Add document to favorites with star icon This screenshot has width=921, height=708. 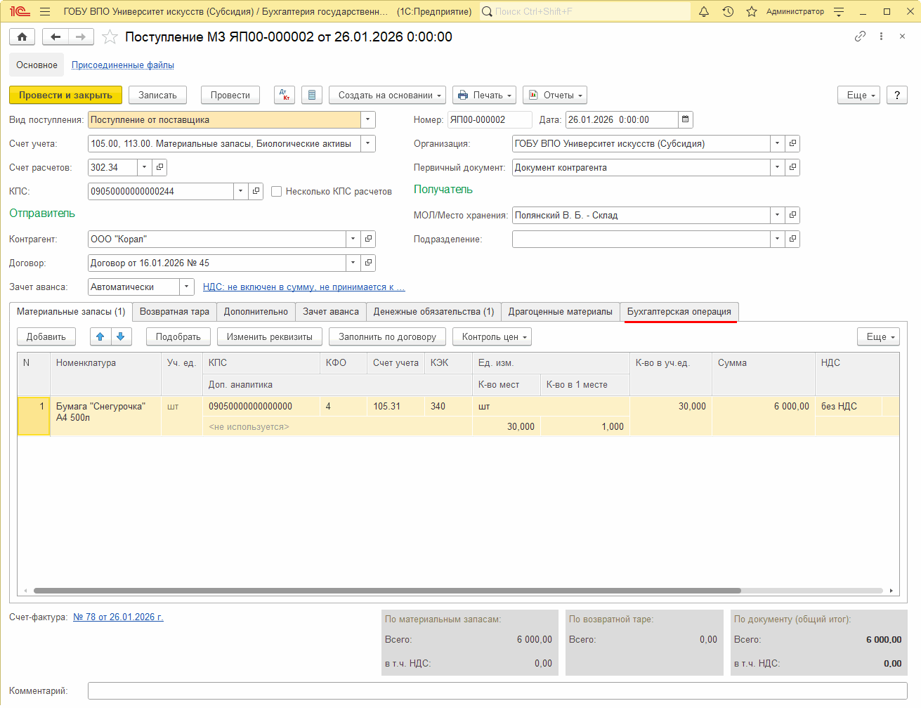coord(110,37)
